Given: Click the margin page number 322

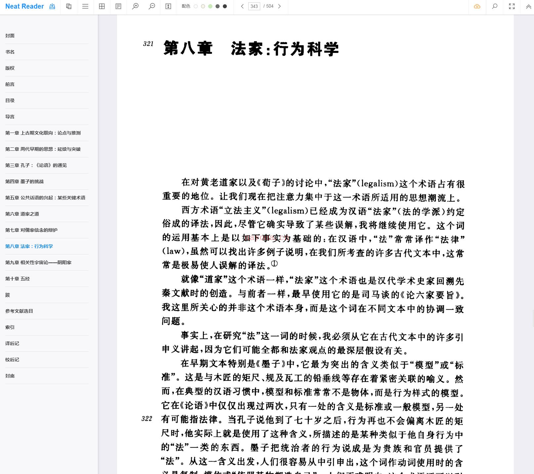Looking at the screenshot, I should pos(147,419).
